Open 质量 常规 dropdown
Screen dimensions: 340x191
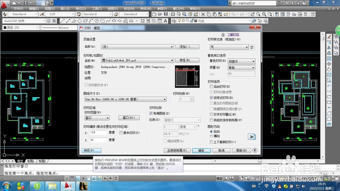point(241,68)
